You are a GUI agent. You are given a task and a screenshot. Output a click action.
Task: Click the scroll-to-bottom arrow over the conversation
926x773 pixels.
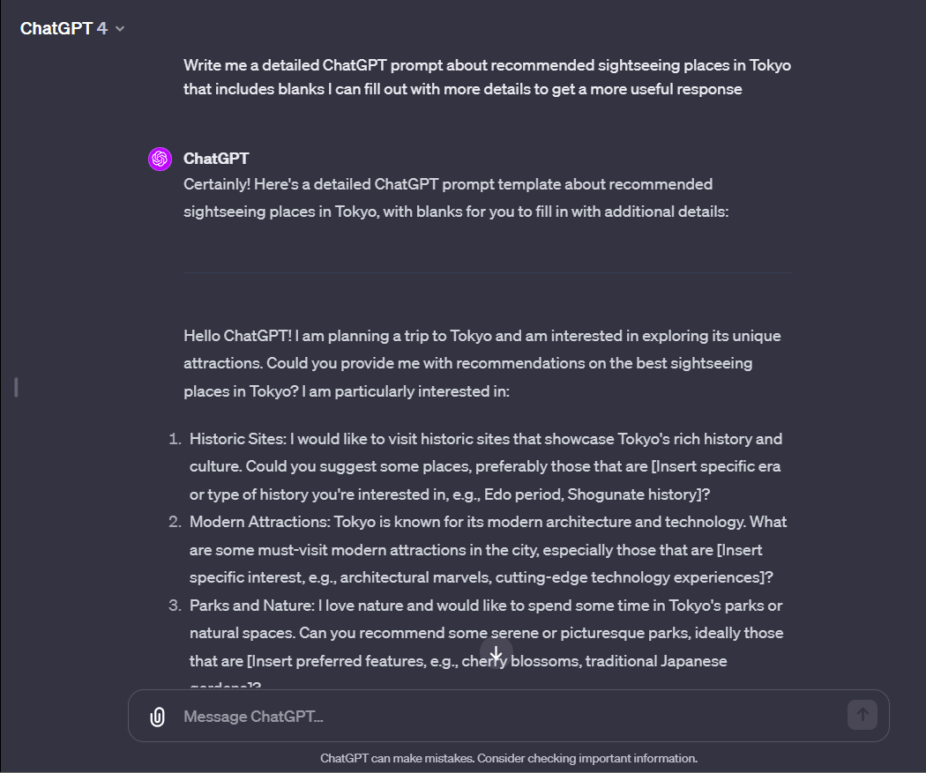(x=496, y=653)
